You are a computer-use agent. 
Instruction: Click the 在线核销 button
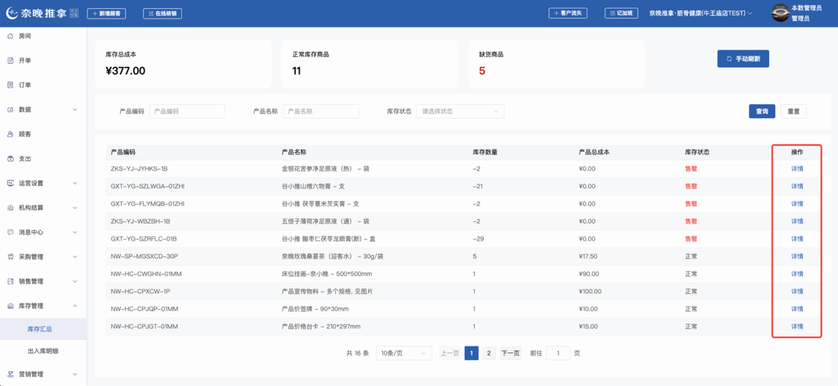162,13
